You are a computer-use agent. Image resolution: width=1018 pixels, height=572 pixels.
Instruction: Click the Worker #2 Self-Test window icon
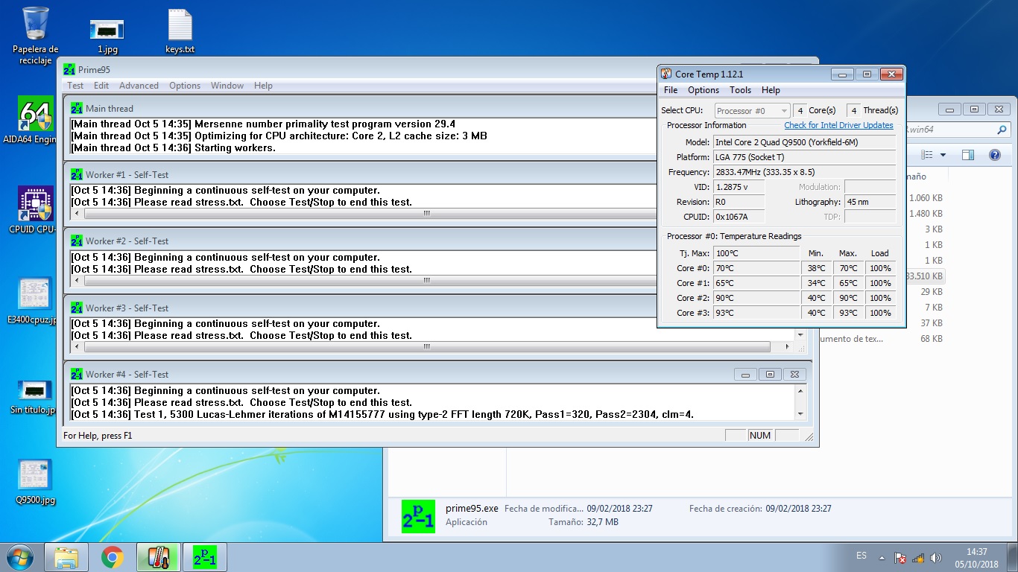[x=77, y=241]
